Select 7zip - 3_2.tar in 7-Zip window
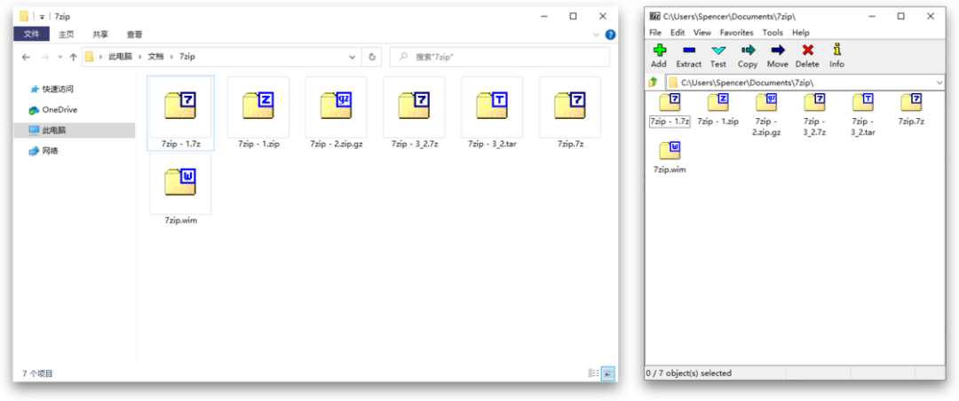 pyautogui.click(x=863, y=115)
